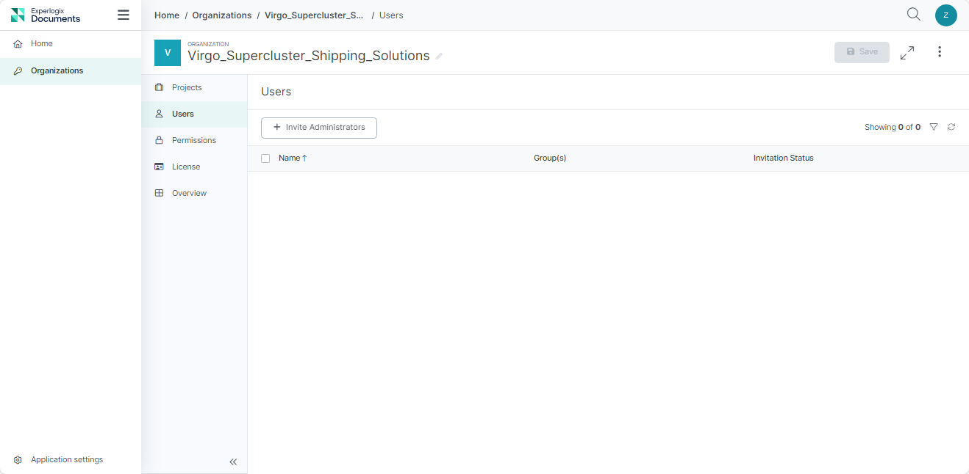Navigate to Home breadcrumb
Viewport: 969px width, 474px height.
pos(167,15)
